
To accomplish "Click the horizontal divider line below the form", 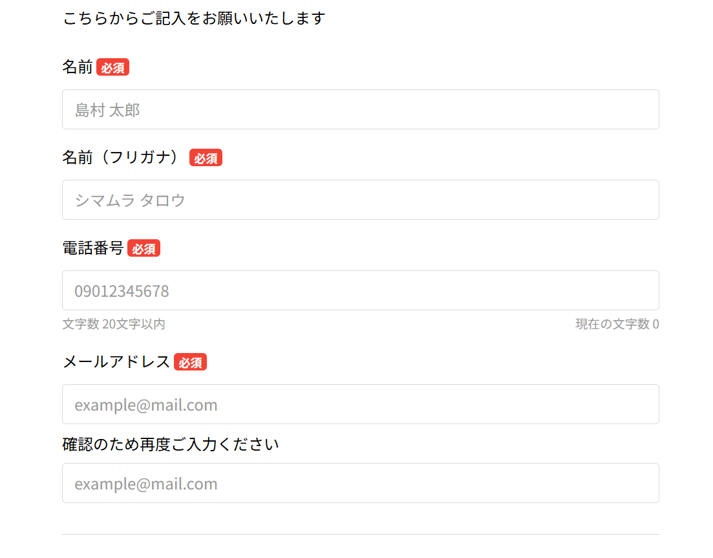I will point(360,535).
